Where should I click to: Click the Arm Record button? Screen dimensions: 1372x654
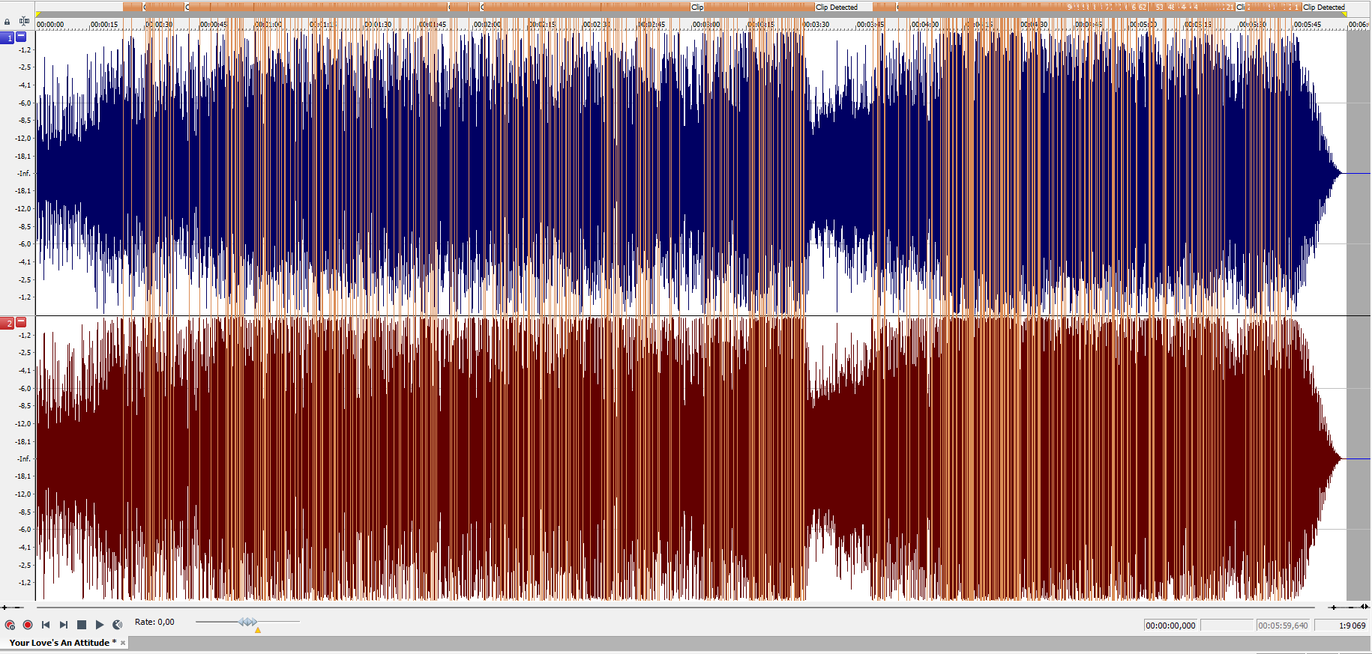pyautogui.click(x=10, y=625)
